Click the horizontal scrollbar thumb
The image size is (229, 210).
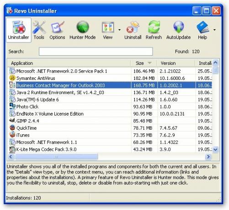56,157
